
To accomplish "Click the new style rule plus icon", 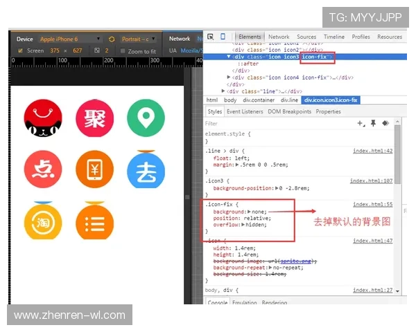I will click(360, 123).
